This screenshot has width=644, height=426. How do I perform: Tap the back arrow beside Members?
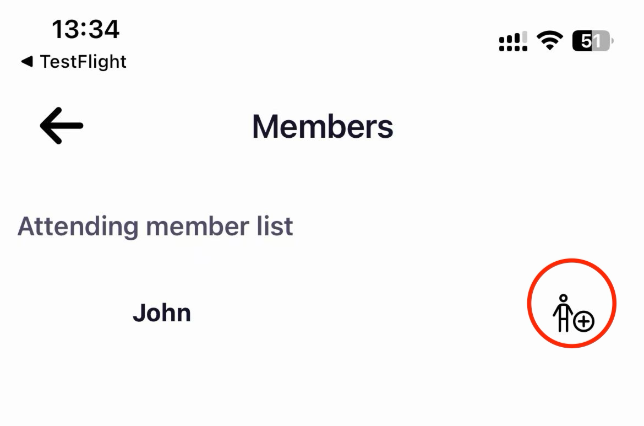62,126
